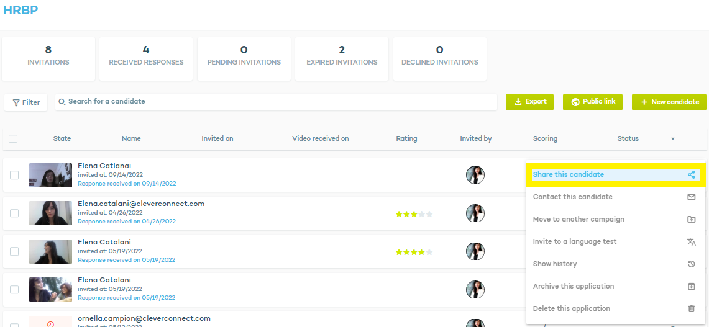Toggle the select-all checkbox in table header
Image resolution: width=709 pixels, height=327 pixels.
point(13,139)
